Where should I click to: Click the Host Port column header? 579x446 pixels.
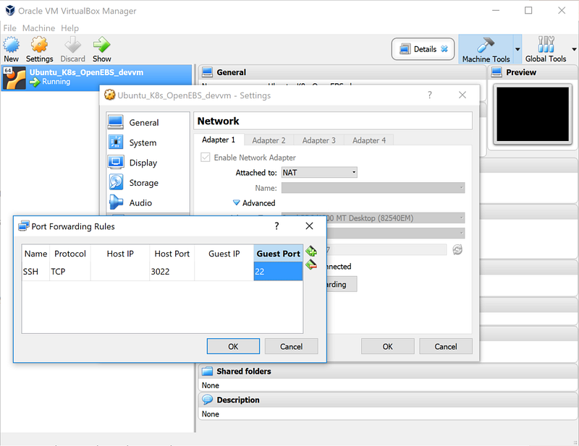tap(172, 254)
